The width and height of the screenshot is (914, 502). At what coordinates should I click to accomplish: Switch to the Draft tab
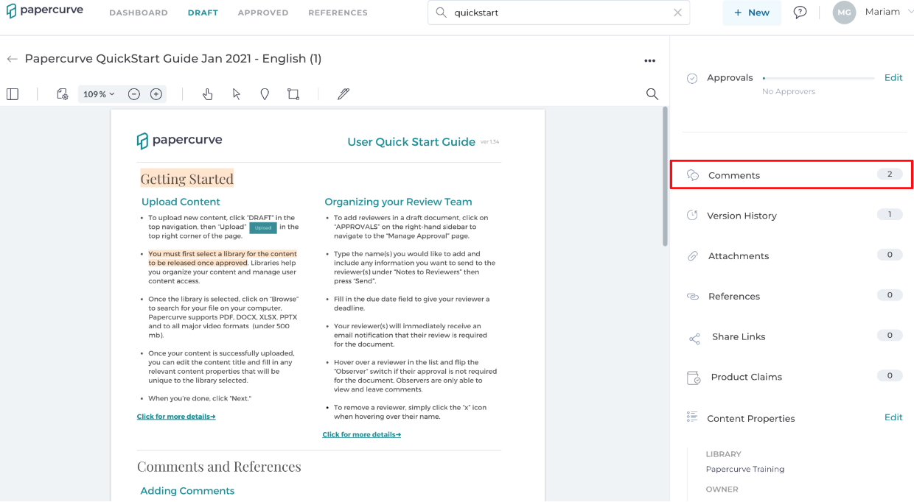click(x=203, y=13)
